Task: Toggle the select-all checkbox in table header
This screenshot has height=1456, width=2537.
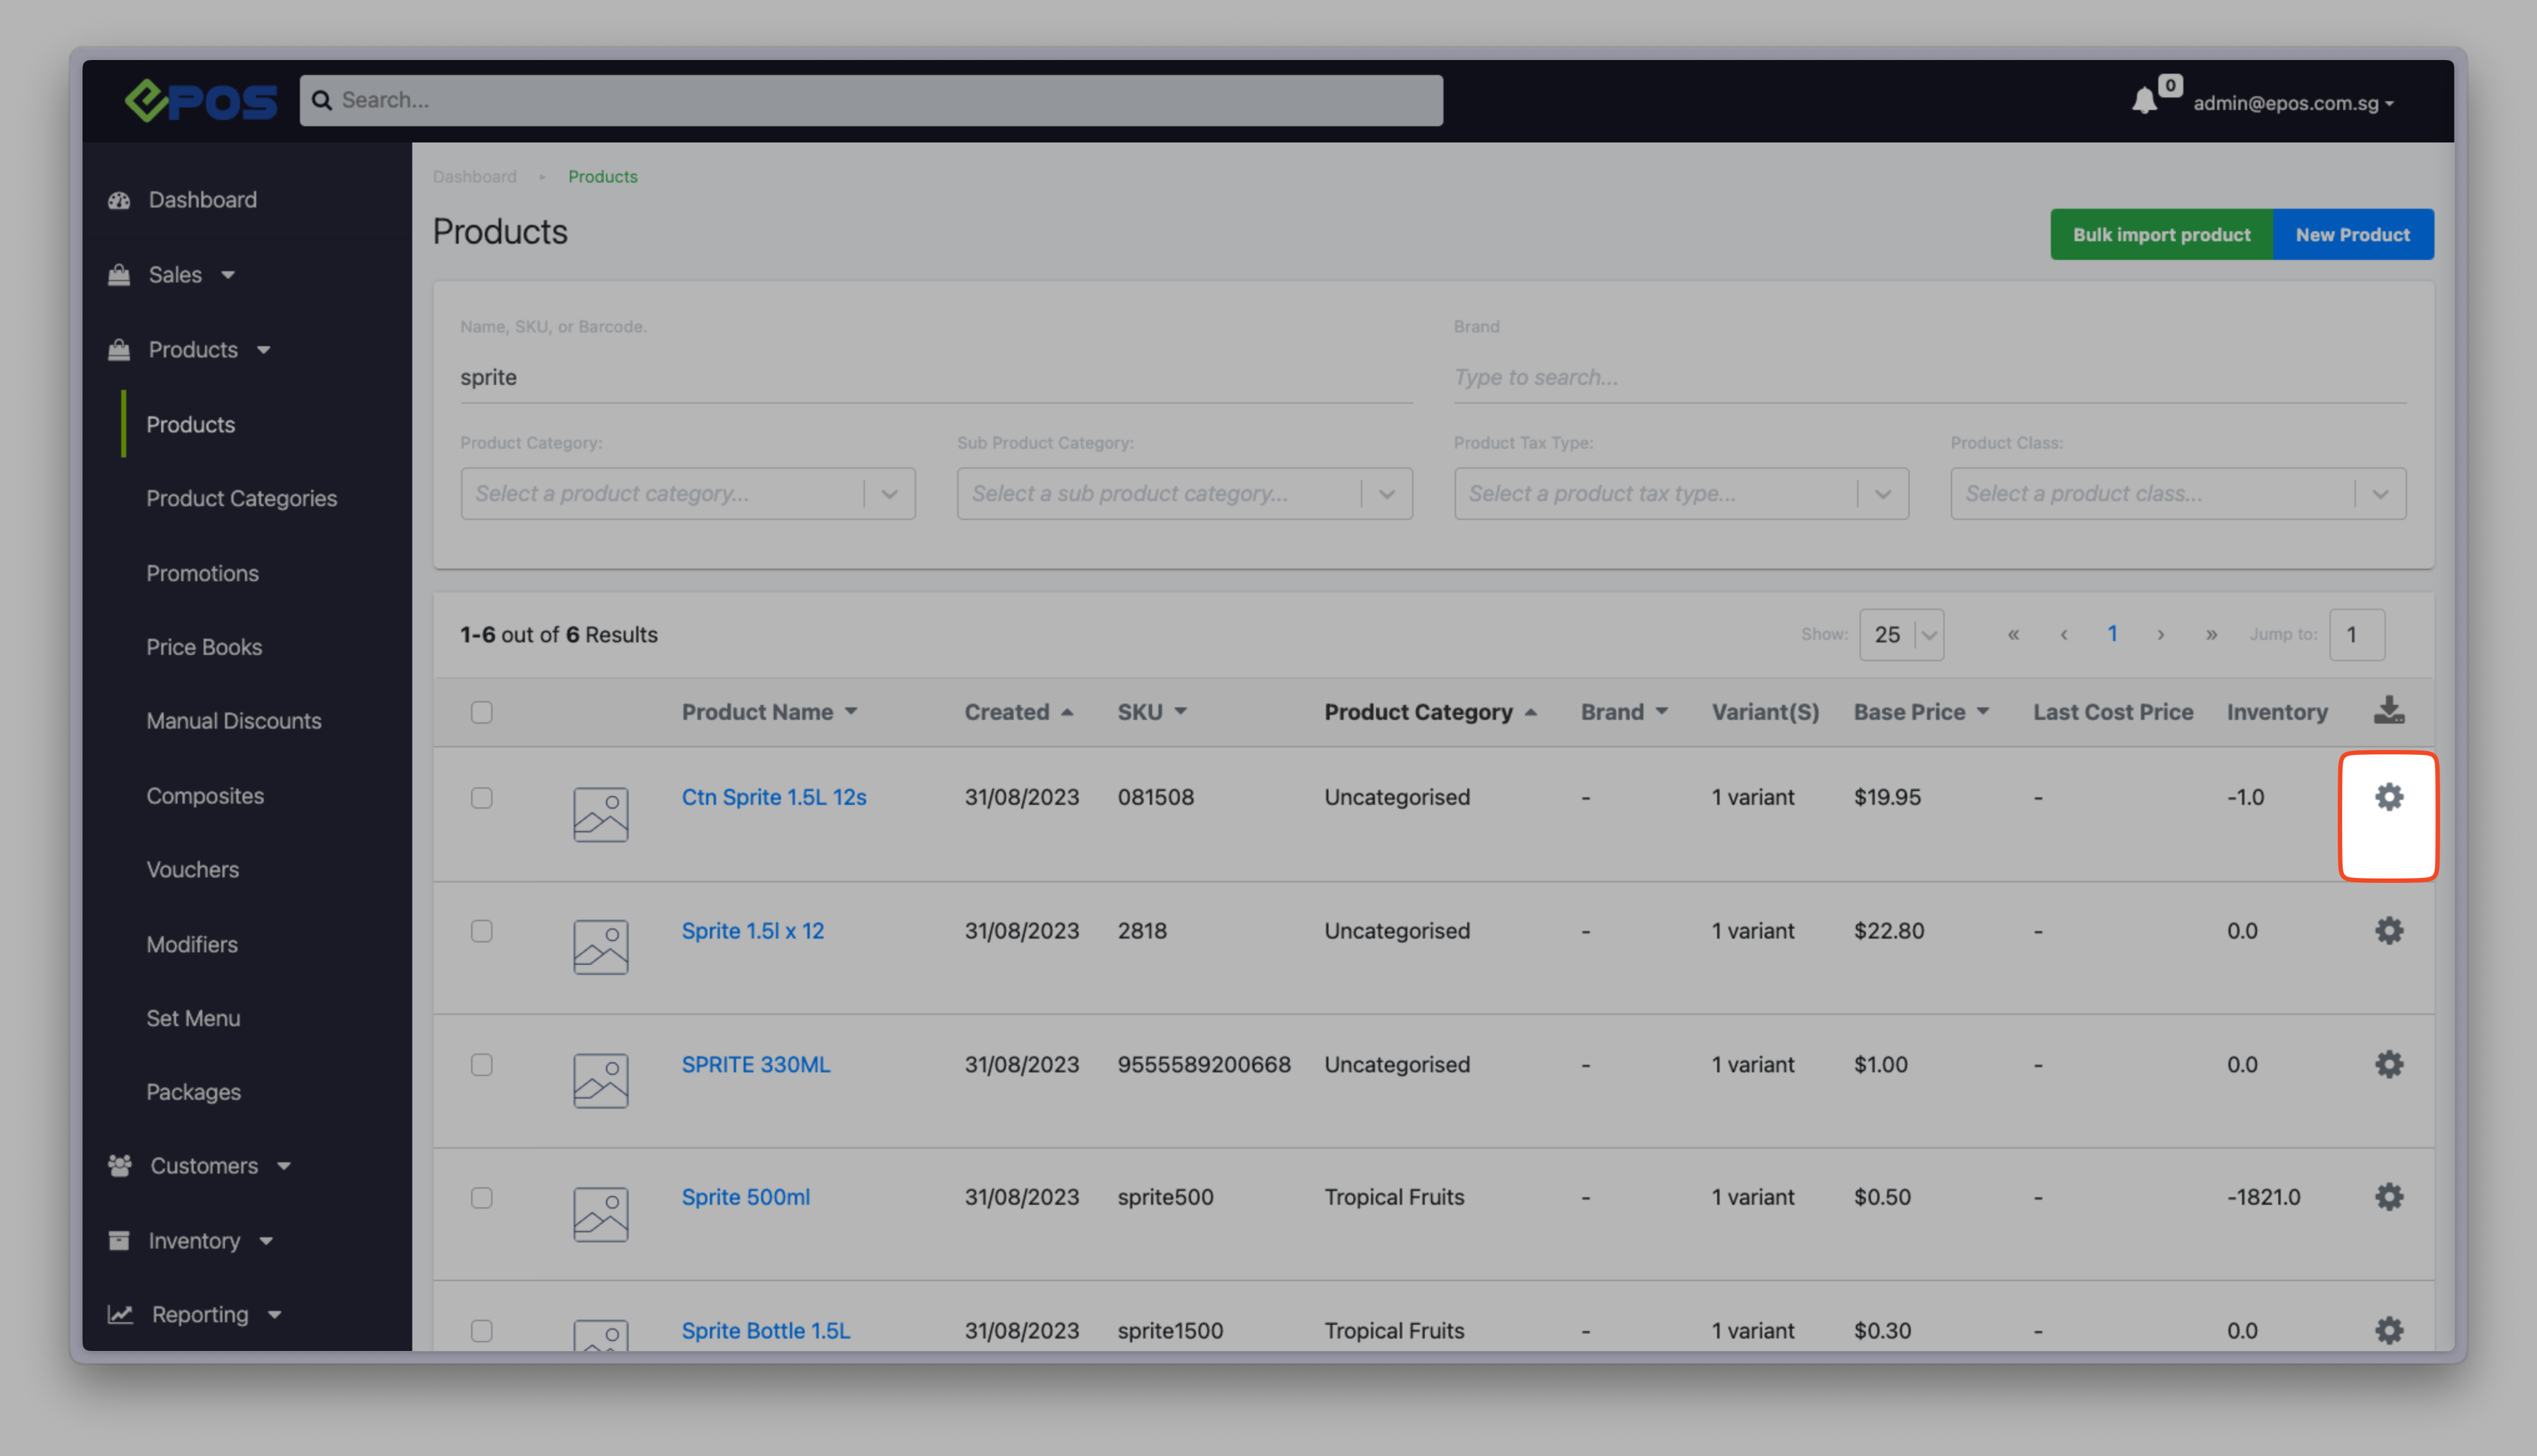Action: click(482, 712)
